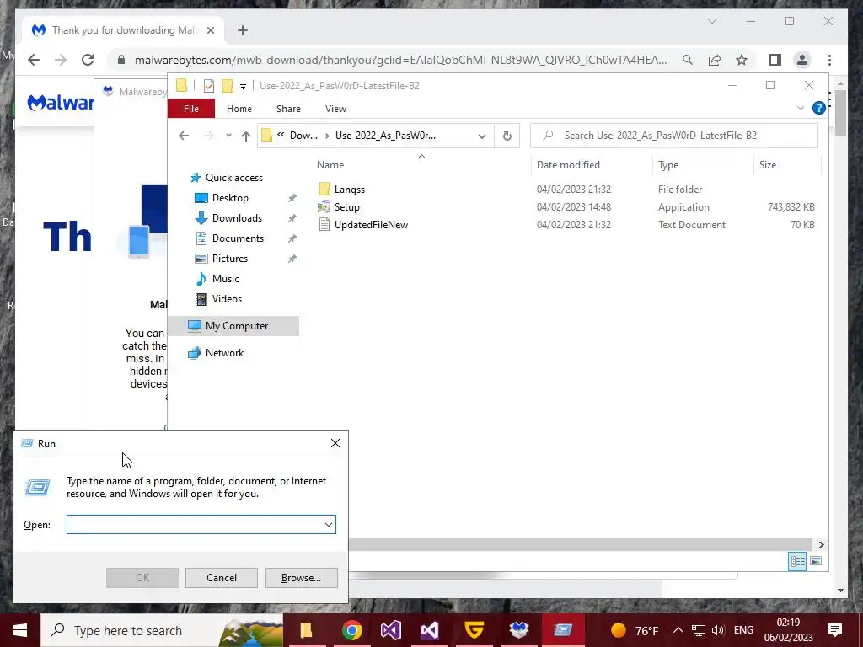This screenshot has height=647, width=863.
Task: Click the Explorer search box
Action: point(673,136)
